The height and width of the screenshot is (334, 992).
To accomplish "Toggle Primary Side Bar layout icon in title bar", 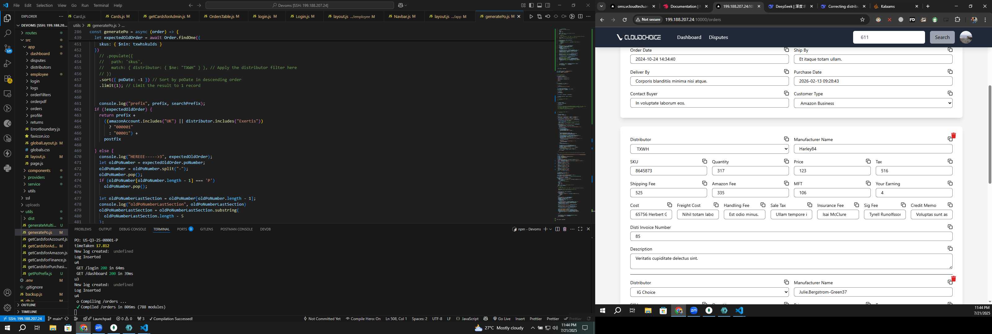I will pos(531,5).
